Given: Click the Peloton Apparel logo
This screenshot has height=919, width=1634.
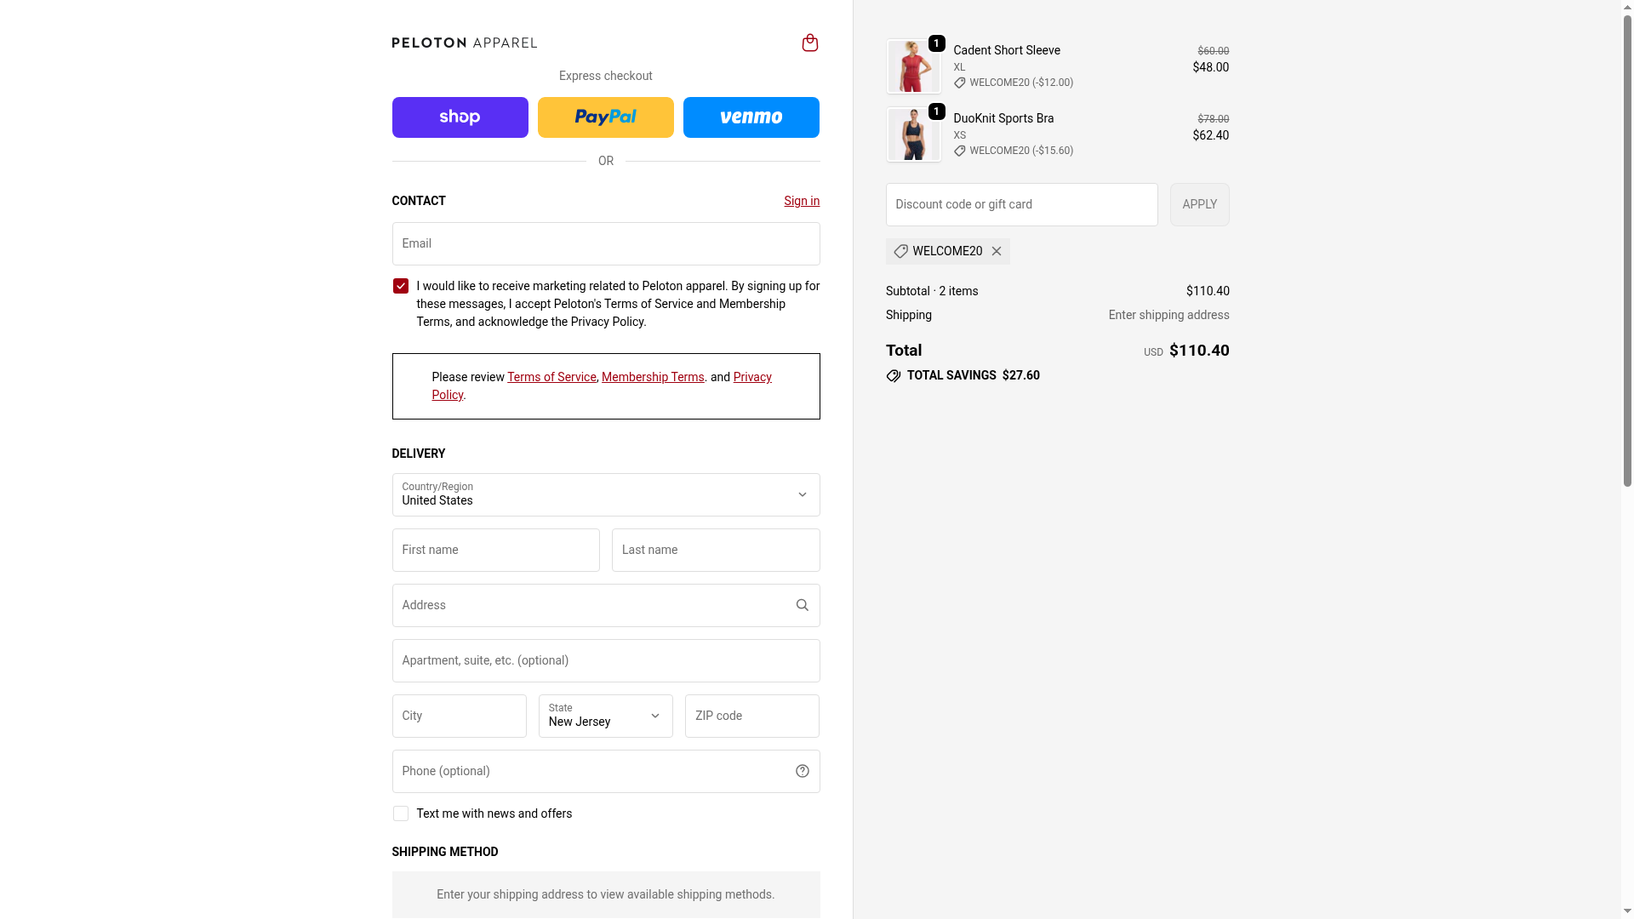Looking at the screenshot, I should pyautogui.click(x=464, y=43).
